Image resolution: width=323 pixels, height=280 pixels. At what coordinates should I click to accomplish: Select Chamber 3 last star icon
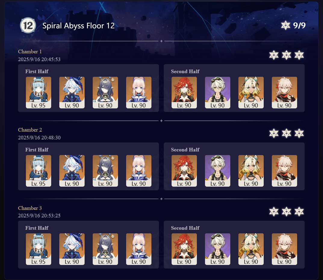(x=299, y=212)
